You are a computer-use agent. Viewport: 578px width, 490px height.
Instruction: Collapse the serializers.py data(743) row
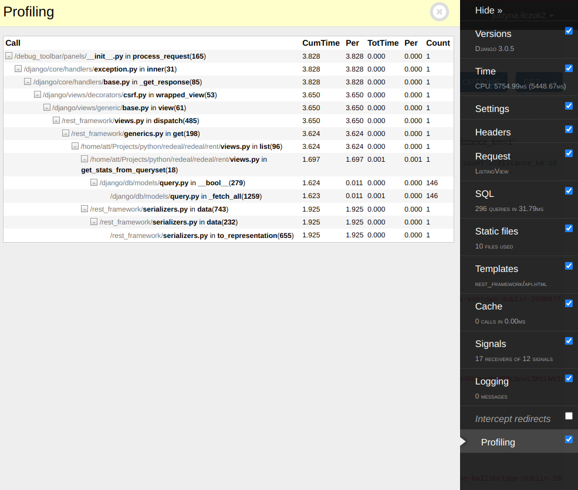[x=84, y=209]
